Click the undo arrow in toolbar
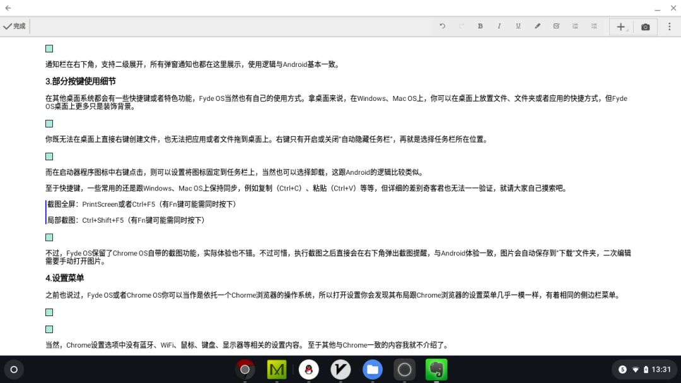The width and height of the screenshot is (681, 383). 442,27
